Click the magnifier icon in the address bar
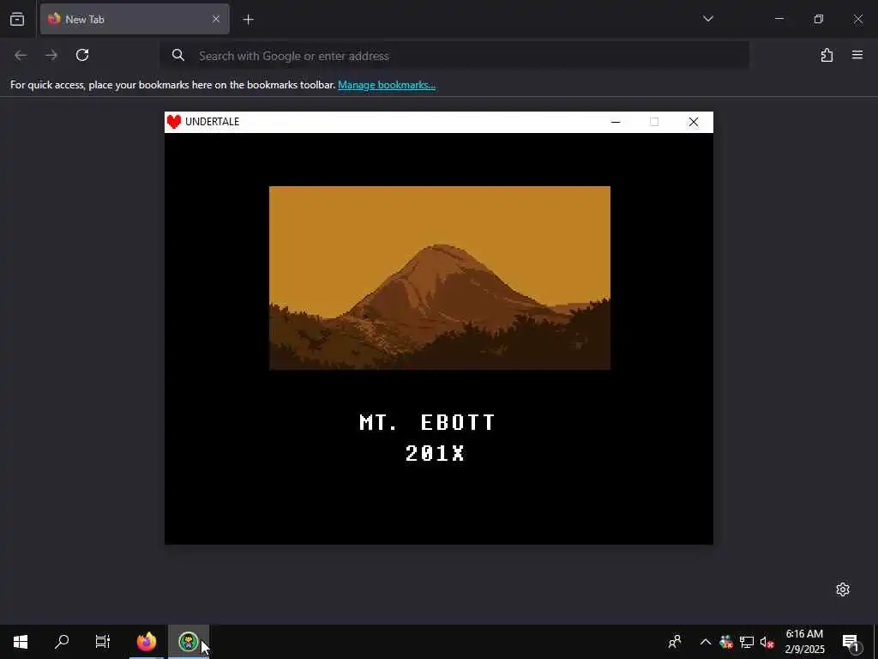This screenshot has height=659, width=878. click(x=178, y=55)
